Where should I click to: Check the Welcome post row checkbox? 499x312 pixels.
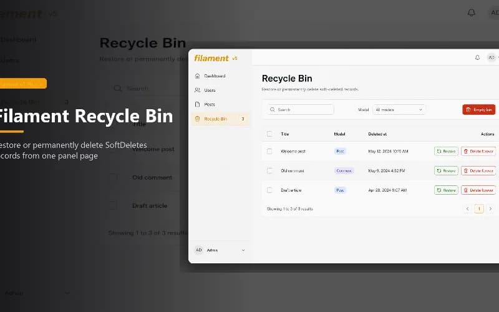click(x=269, y=151)
